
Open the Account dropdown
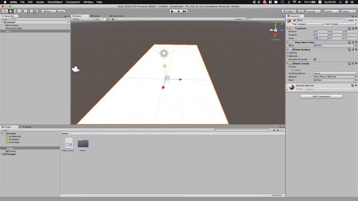pyautogui.click(x=313, y=11)
